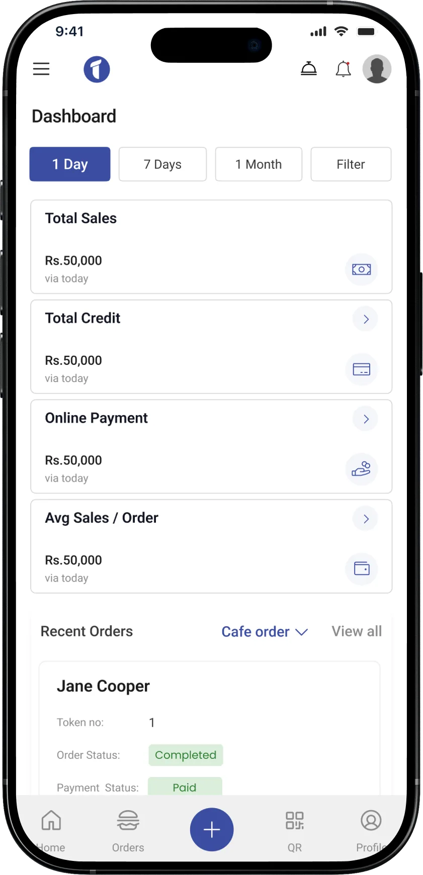Click the Total Sales cash icon
The height and width of the screenshot is (875, 423).
(361, 269)
